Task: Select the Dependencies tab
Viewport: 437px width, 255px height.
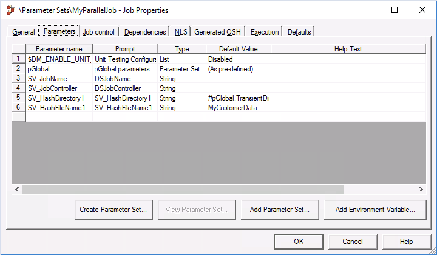Action: click(145, 32)
